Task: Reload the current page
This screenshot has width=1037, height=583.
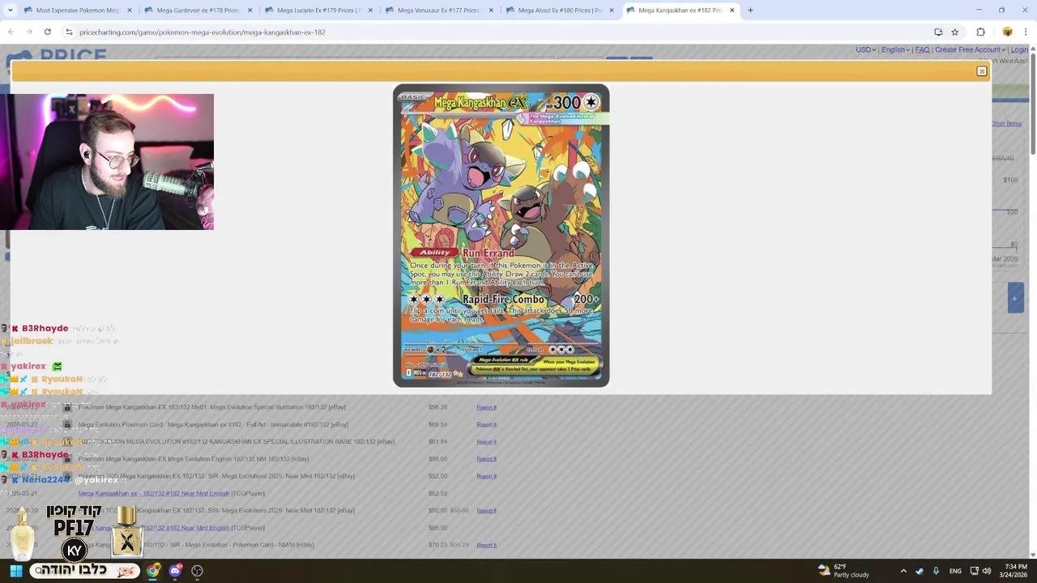Action: (48, 32)
